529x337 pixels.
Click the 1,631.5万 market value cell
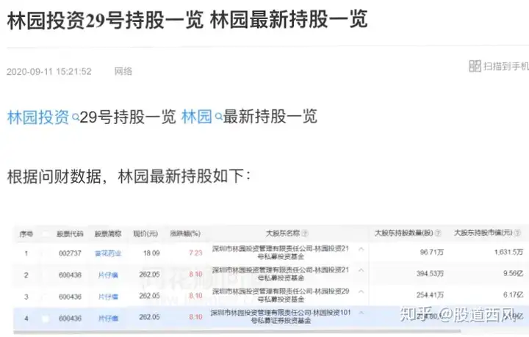coord(508,252)
